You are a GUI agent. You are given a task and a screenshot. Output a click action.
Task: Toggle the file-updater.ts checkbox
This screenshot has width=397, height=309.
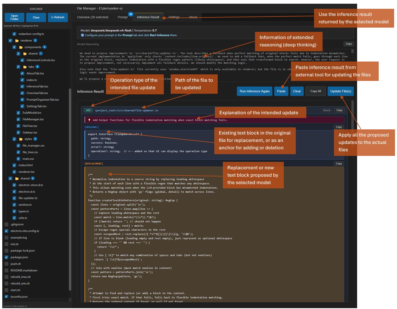click(x=14, y=198)
